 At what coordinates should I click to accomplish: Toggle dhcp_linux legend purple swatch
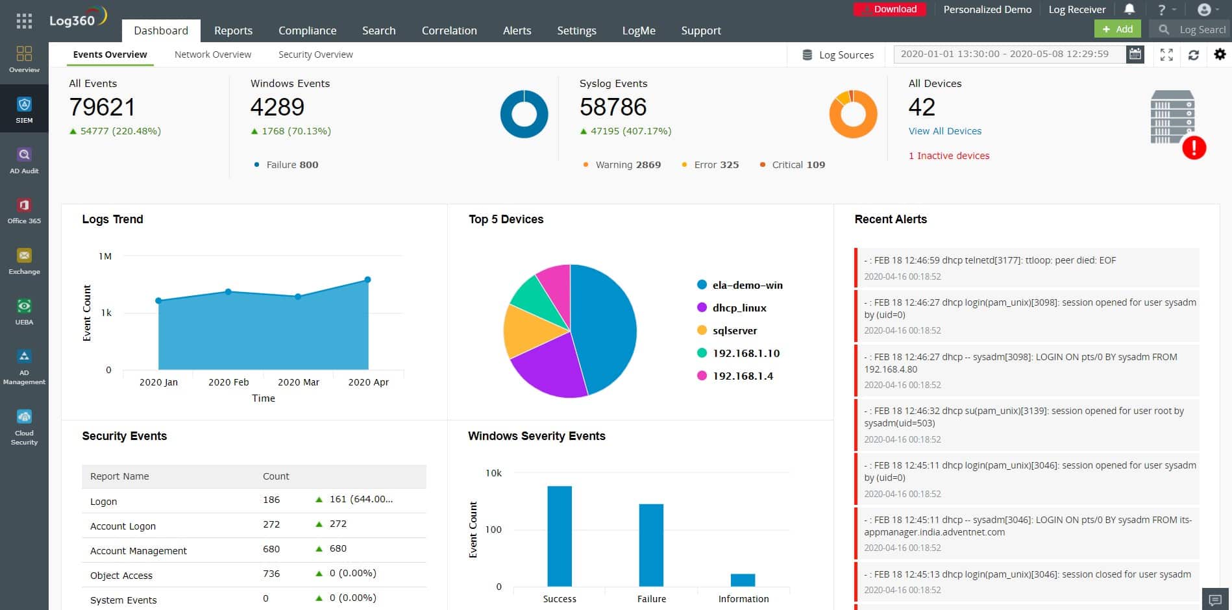click(702, 308)
